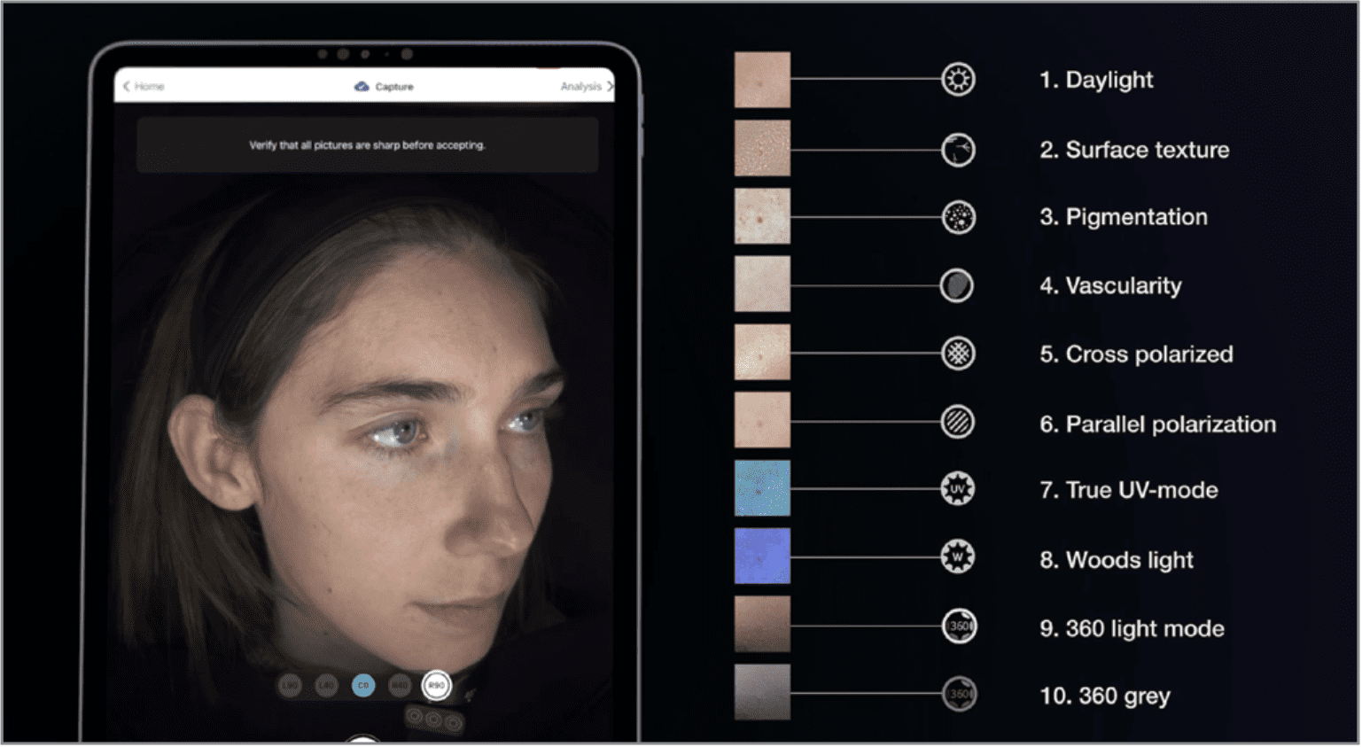
Task: Select the Surface texture mode icon
Action: (x=958, y=150)
